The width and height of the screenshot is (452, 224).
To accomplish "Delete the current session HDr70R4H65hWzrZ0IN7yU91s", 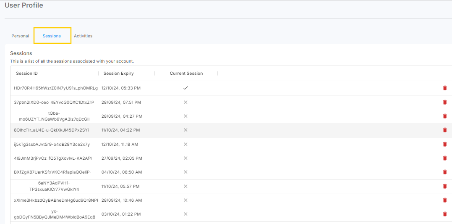I will [445, 88].
